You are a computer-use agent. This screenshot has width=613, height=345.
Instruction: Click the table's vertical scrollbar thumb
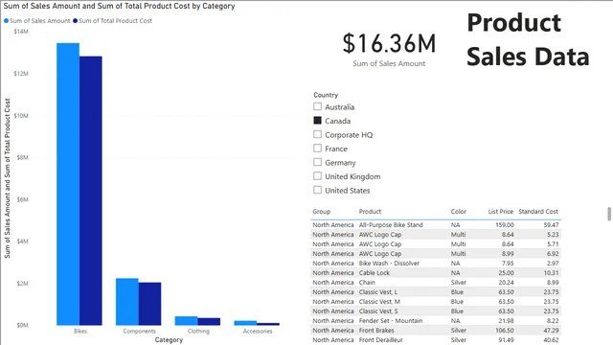pyautogui.click(x=609, y=214)
